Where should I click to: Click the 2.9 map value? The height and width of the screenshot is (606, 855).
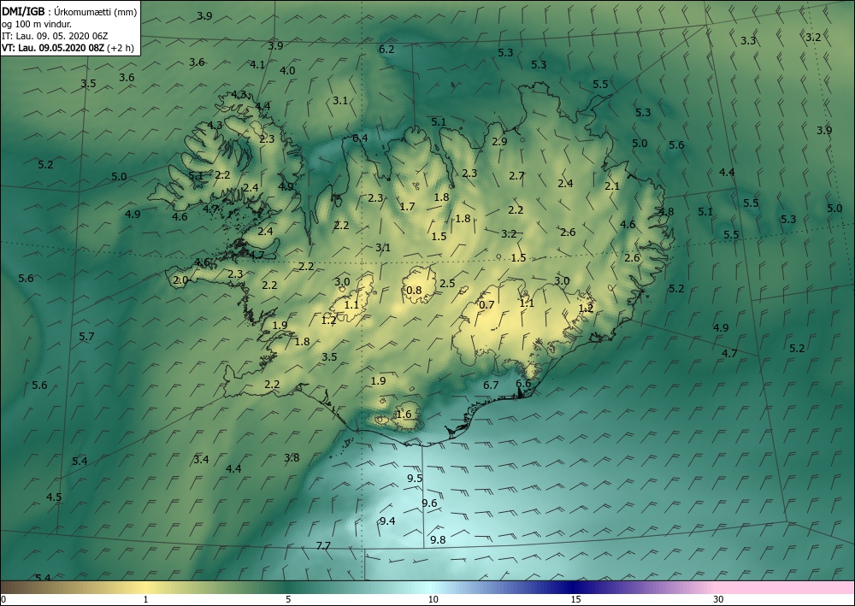click(499, 142)
